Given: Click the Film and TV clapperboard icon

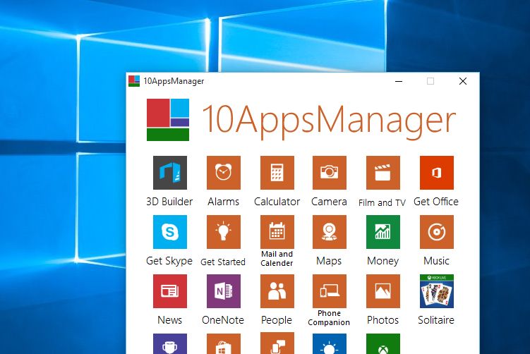Looking at the screenshot, I should (x=383, y=173).
